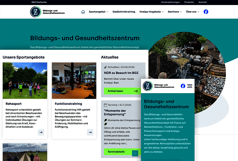Click the BGZ logo in desktop header
This screenshot has height=161, width=238.
(36, 12)
